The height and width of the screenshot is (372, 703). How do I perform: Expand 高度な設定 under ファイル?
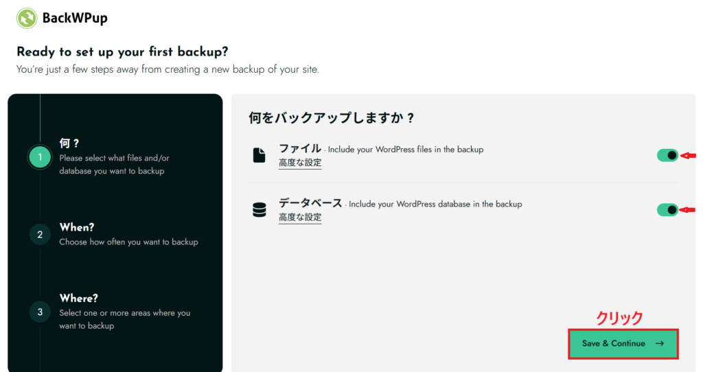(x=299, y=163)
